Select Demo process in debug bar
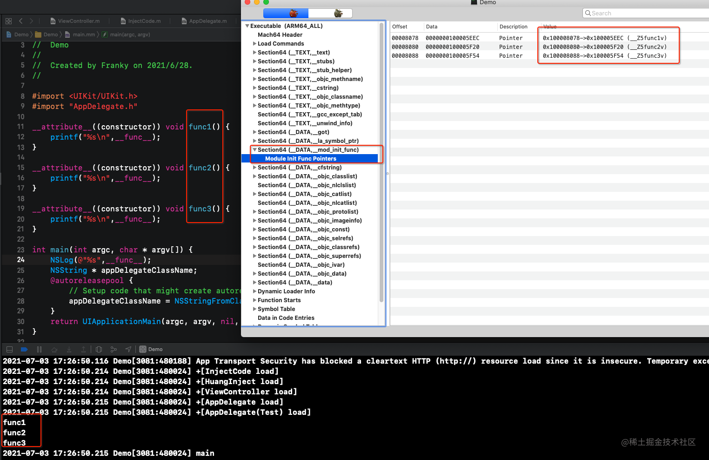This screenshot has width=709, height=460. [151, 349]
